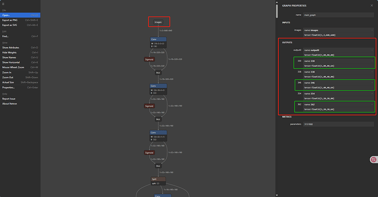Expand the images input entry
Image resolution: width=378 pixels, height=197 pixels.
[x=372, y=30]
